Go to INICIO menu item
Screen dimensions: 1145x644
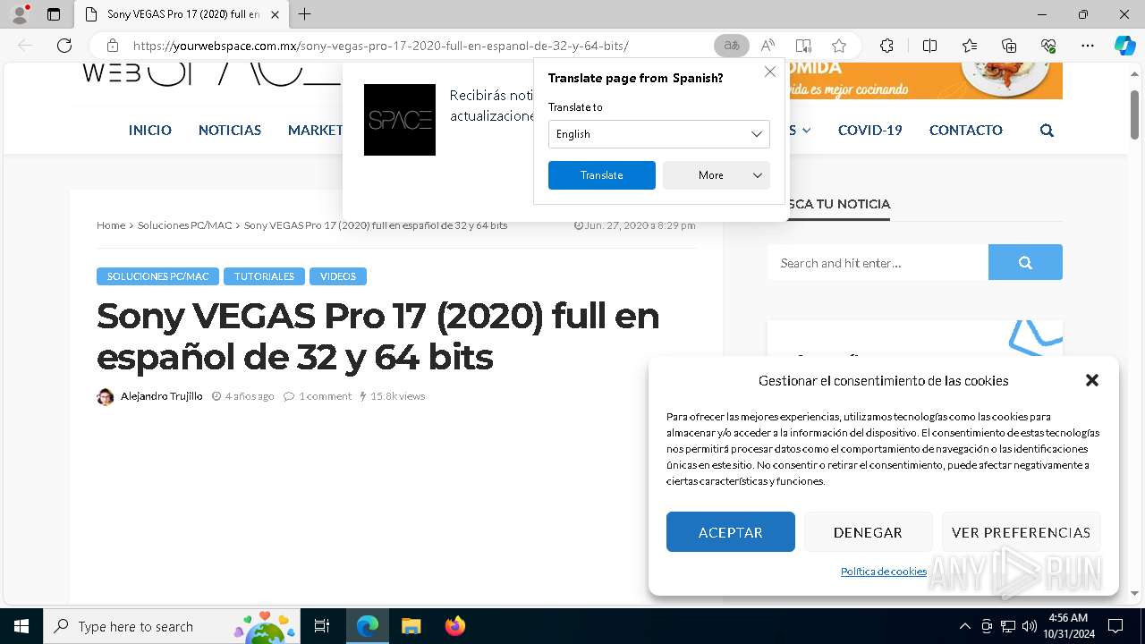click(149, 130)
